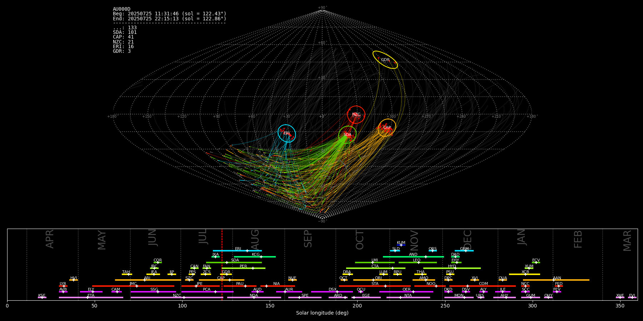Click the red dashed current solar longitude line
This screenshot has height=321, width=643.
tap(222, 264)
